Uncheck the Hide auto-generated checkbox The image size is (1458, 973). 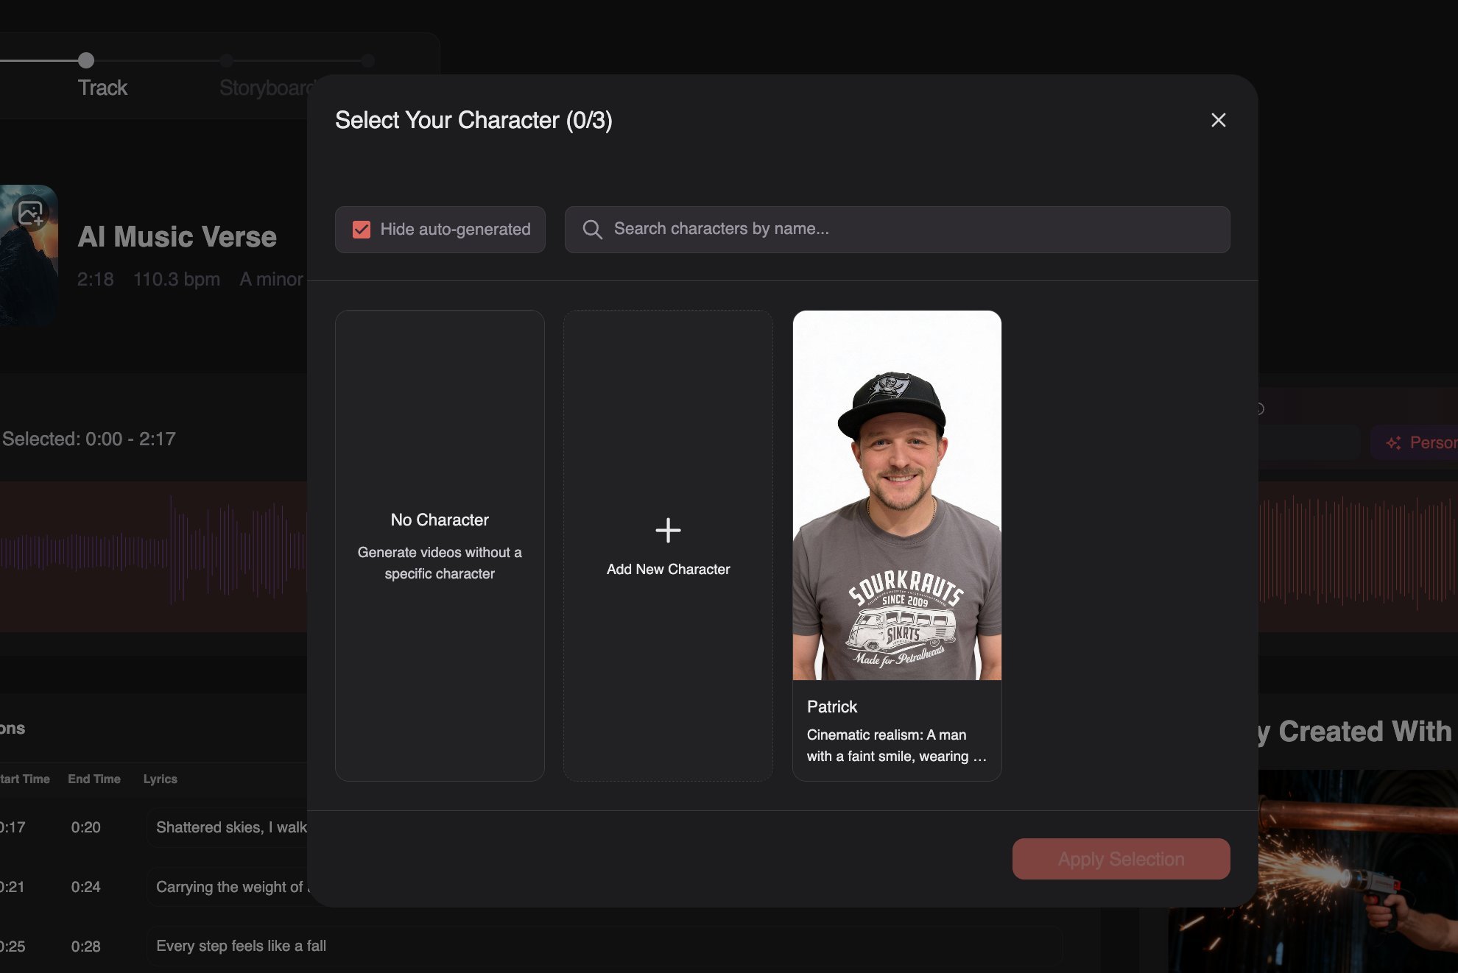360,229
